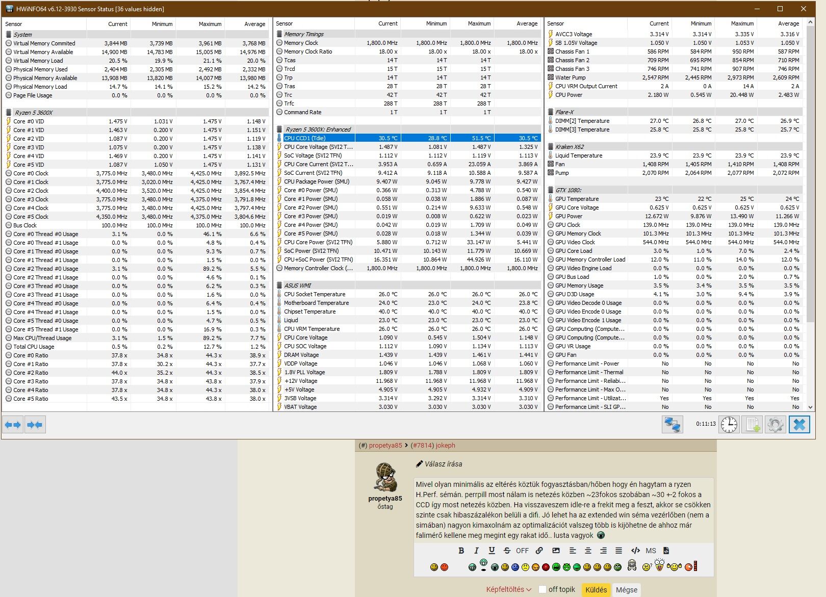826x597 pixels.
Task: Align reply text to the right
Action: pyautogui.click(x=603, y=551)
